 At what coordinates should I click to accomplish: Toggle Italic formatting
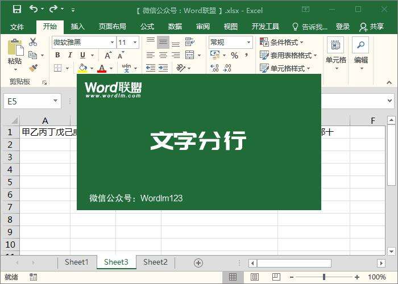[70, 55]
